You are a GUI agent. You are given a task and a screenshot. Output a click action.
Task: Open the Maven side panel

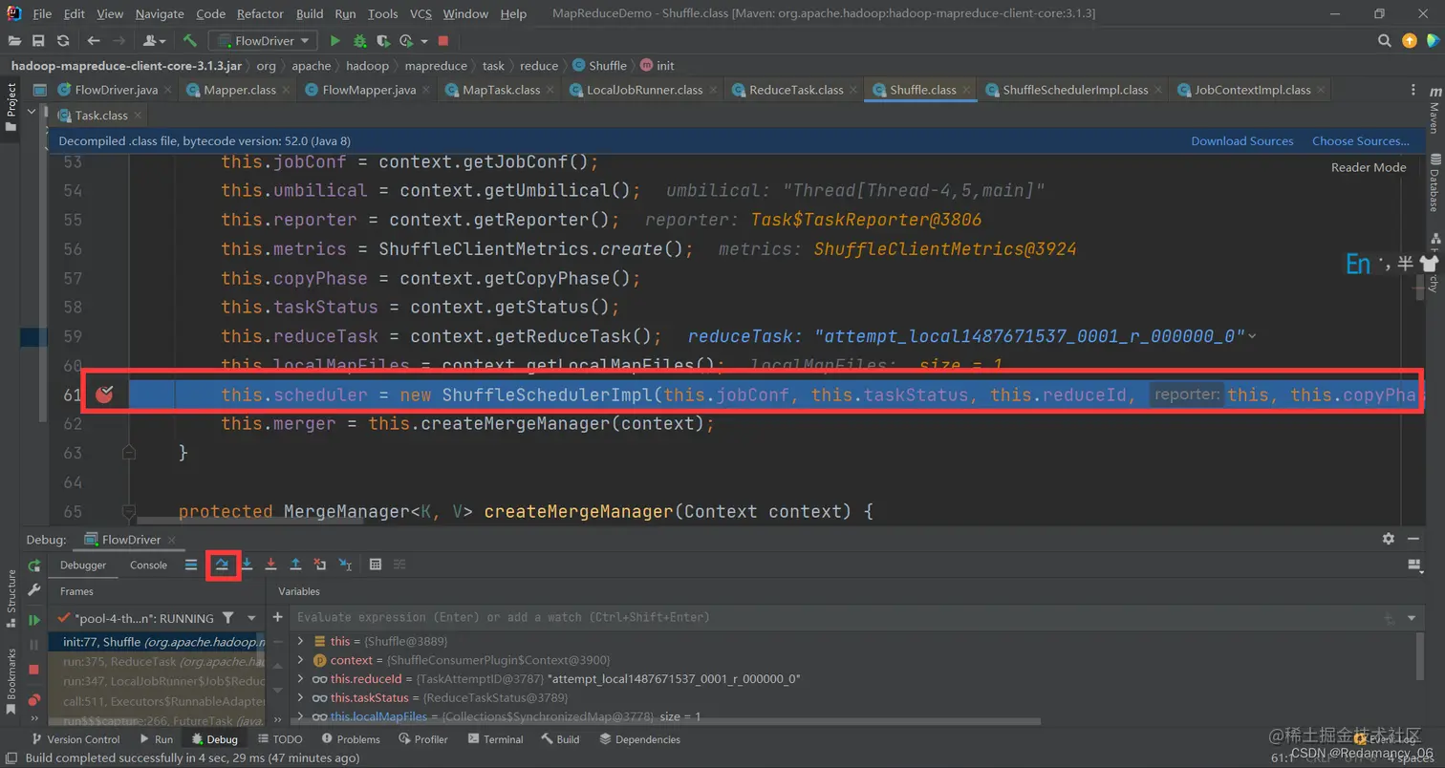(x=1434, y=112)
